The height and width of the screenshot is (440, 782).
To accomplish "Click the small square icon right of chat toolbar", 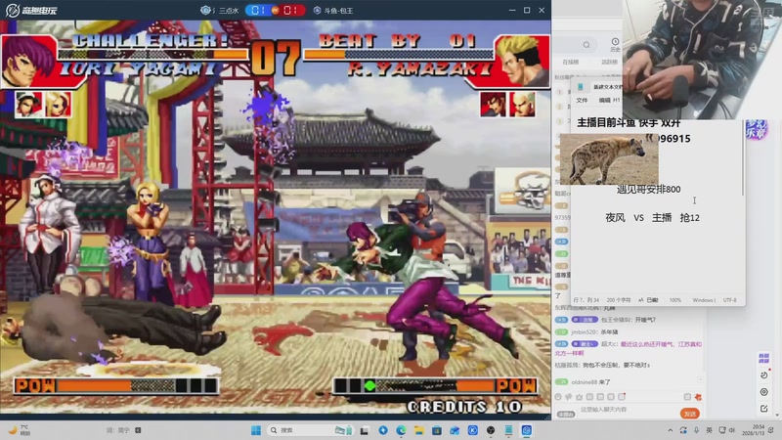I will tap(687, 397).
